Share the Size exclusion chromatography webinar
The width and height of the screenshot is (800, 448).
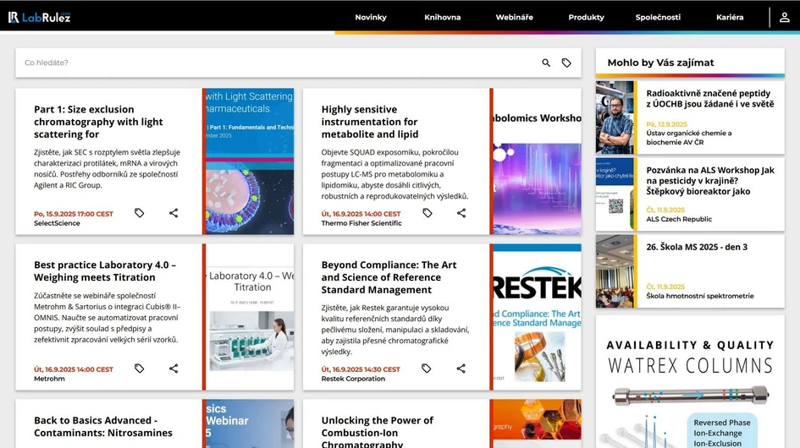pyautogui.click(x=174, y=213)
